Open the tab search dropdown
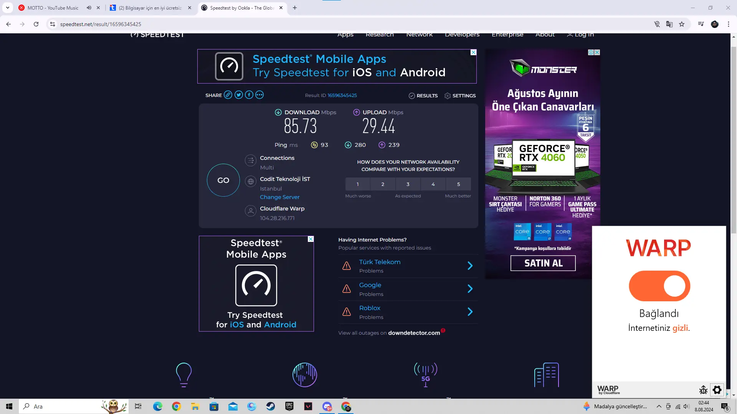 pyautogui.click(x=7, y=8)
